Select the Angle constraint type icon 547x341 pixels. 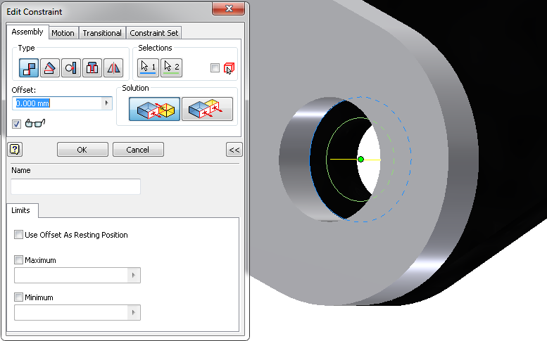coord(50,67)
